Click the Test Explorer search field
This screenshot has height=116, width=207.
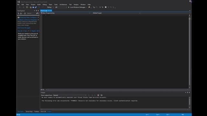click(31, 13)
